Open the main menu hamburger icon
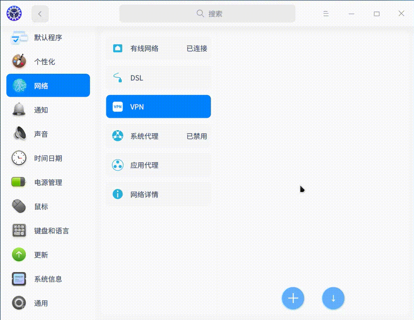Image resolution: width=414 pixels, height=320 pixels. (326, 14)
